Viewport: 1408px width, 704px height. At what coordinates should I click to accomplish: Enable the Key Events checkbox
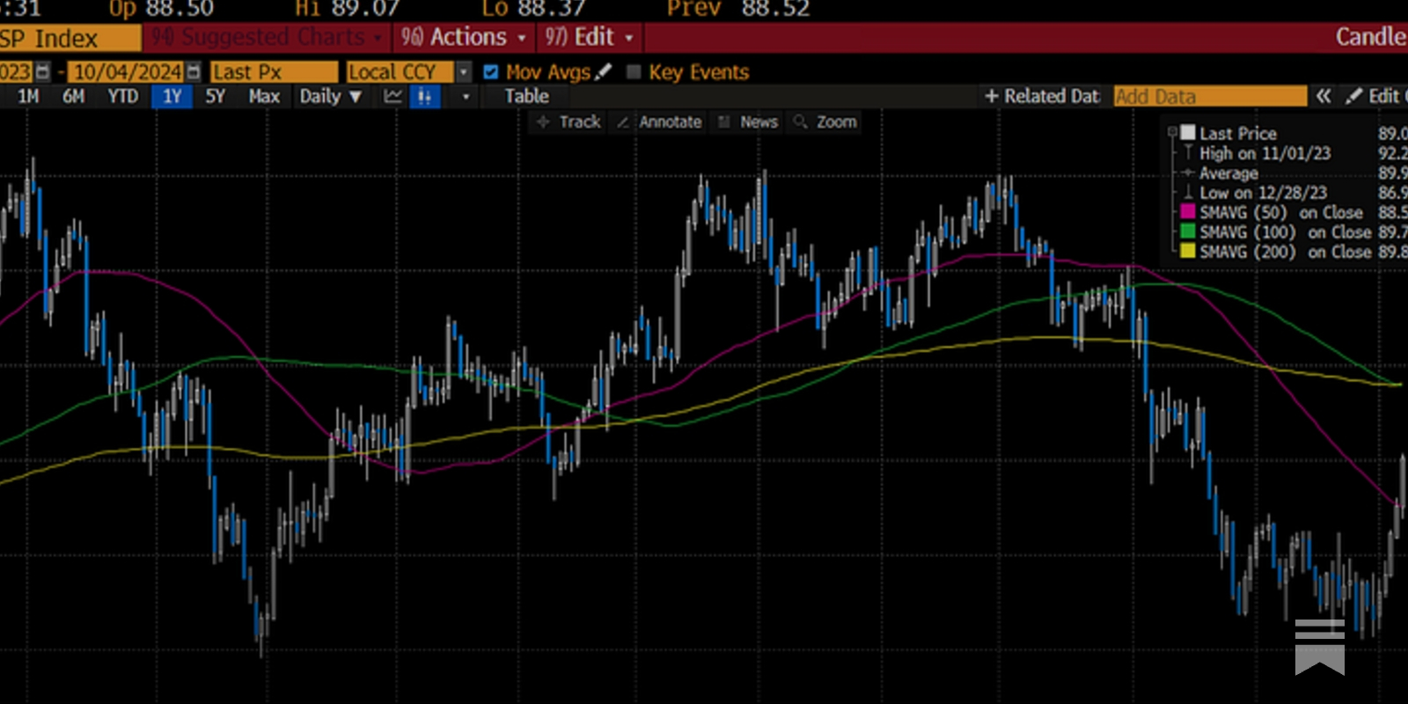click(x=634, y=72)
